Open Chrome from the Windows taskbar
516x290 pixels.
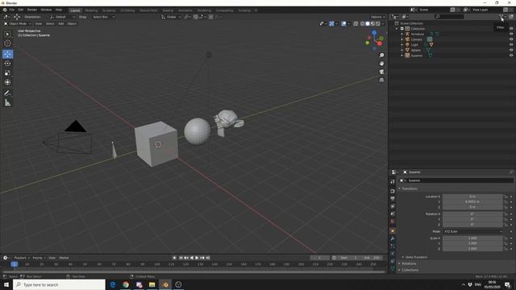[126, 284]
